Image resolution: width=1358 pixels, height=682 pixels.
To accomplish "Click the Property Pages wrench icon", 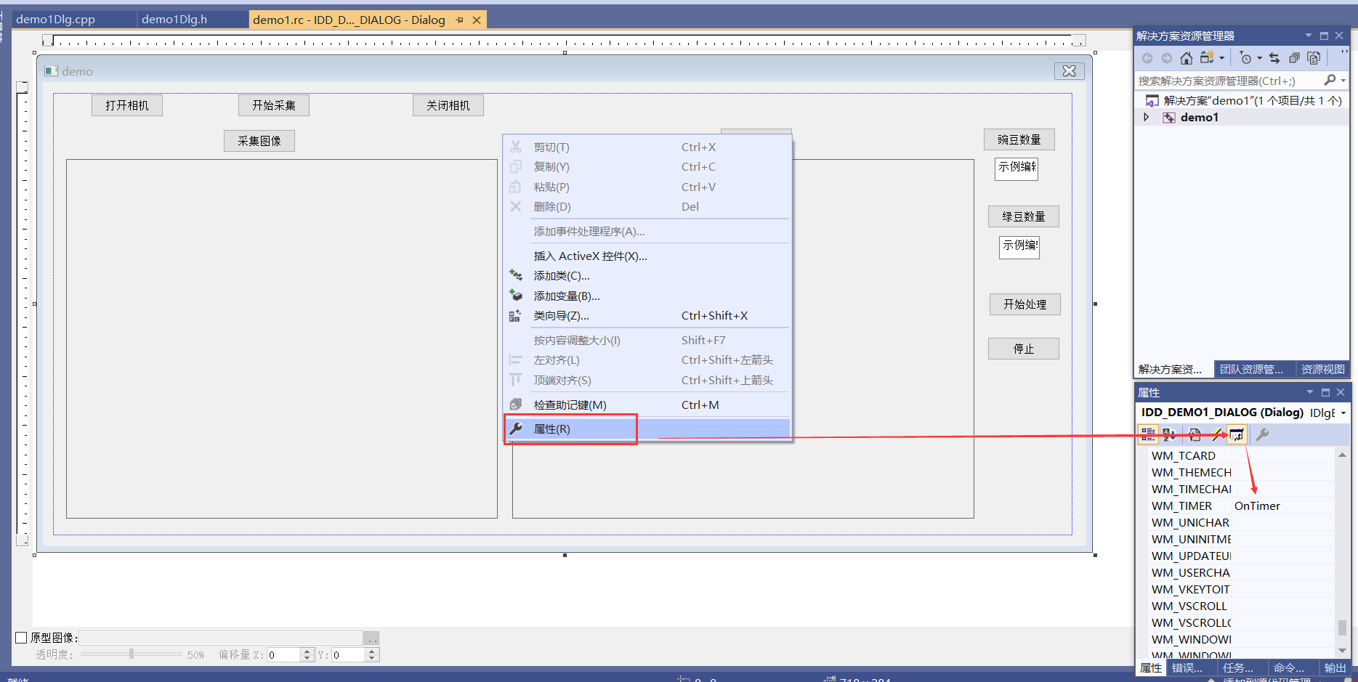I will point(1263,434).
